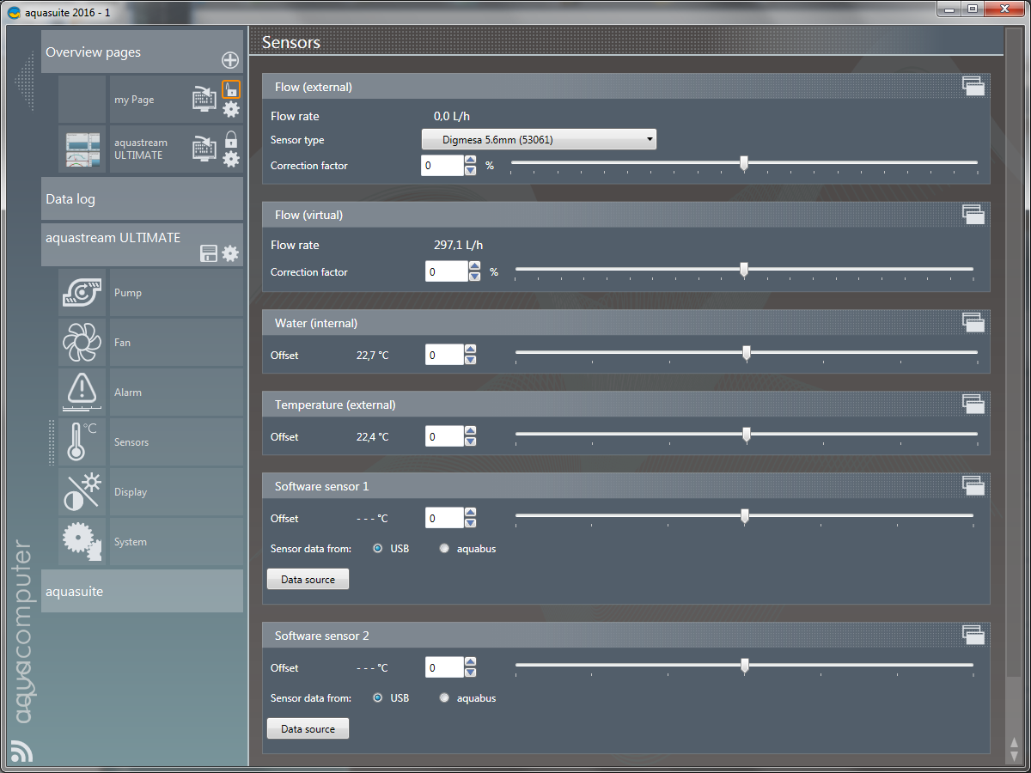Increase Flow (virtual) correction factor with up arrow

click(x=474, y=266)
